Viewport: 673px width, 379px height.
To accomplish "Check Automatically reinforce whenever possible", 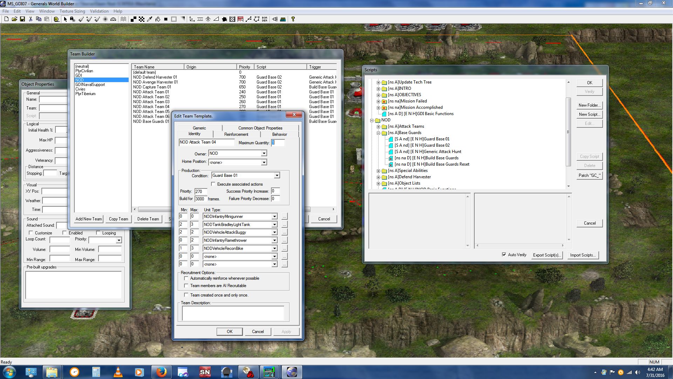I will click(186, 278).
